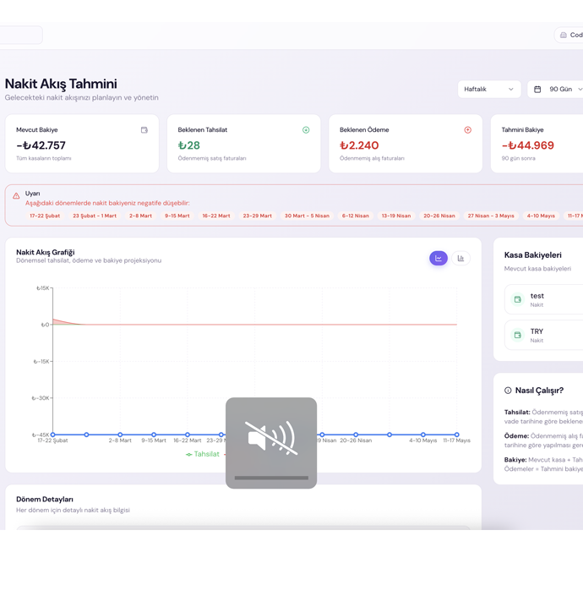Click the calendar icon in the 90 Gün selector

pyautogui.click(x=537, y=90)
